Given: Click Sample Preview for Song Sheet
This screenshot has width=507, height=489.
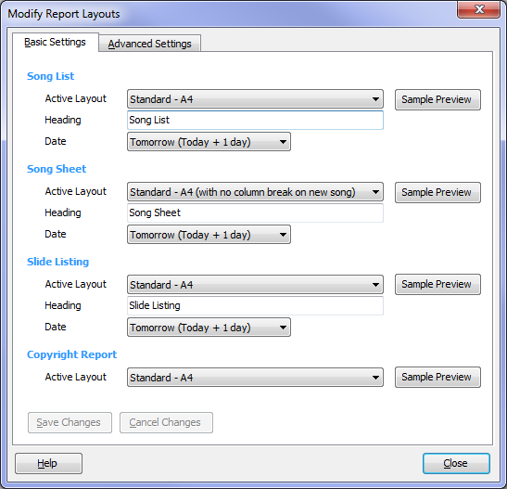Looking at the screenshot, I should point(437,193).
